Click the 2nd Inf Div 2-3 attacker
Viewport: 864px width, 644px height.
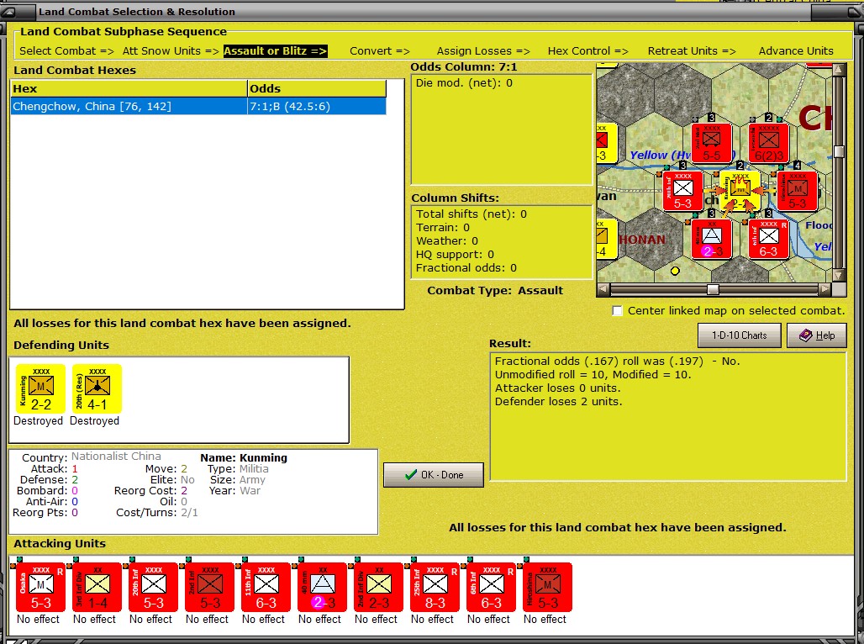378,587
